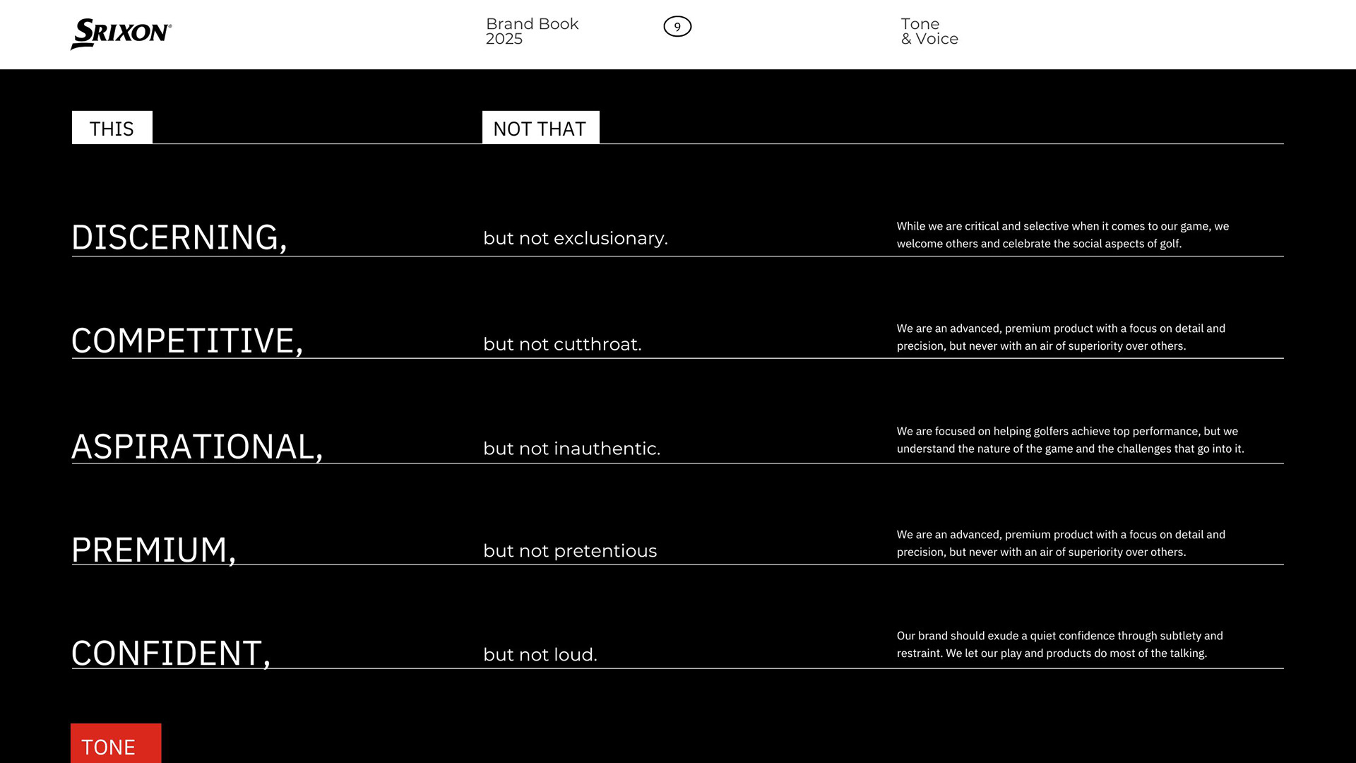Image resolution: width=1356 pixels, height=763 pixels.
Task: Click the Tone & Voice section header
Action: coord(929,32)
